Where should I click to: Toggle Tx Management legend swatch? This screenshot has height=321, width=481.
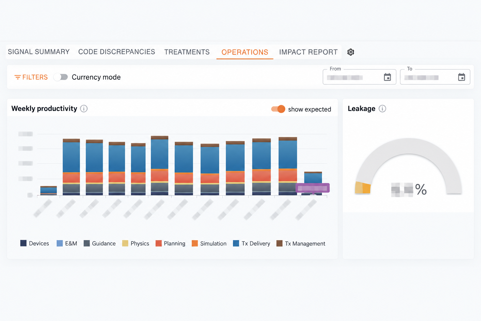280,243
